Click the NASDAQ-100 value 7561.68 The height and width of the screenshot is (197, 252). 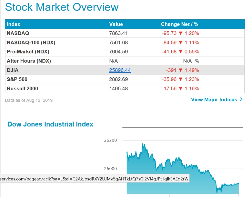pos(118,43)
